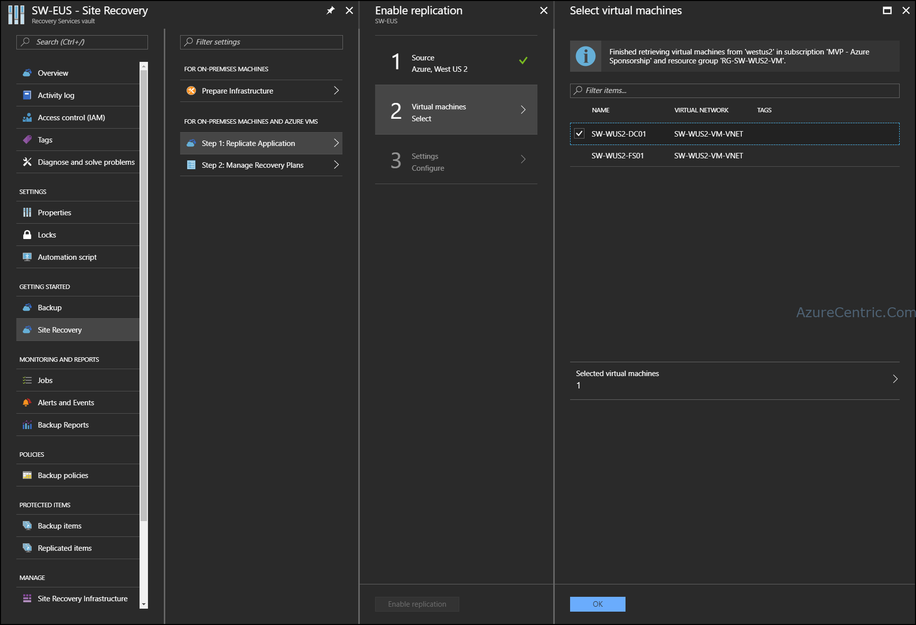Open the Jobs menu item
The width and height of the screenshot is (916, 625).
[78, 380]
